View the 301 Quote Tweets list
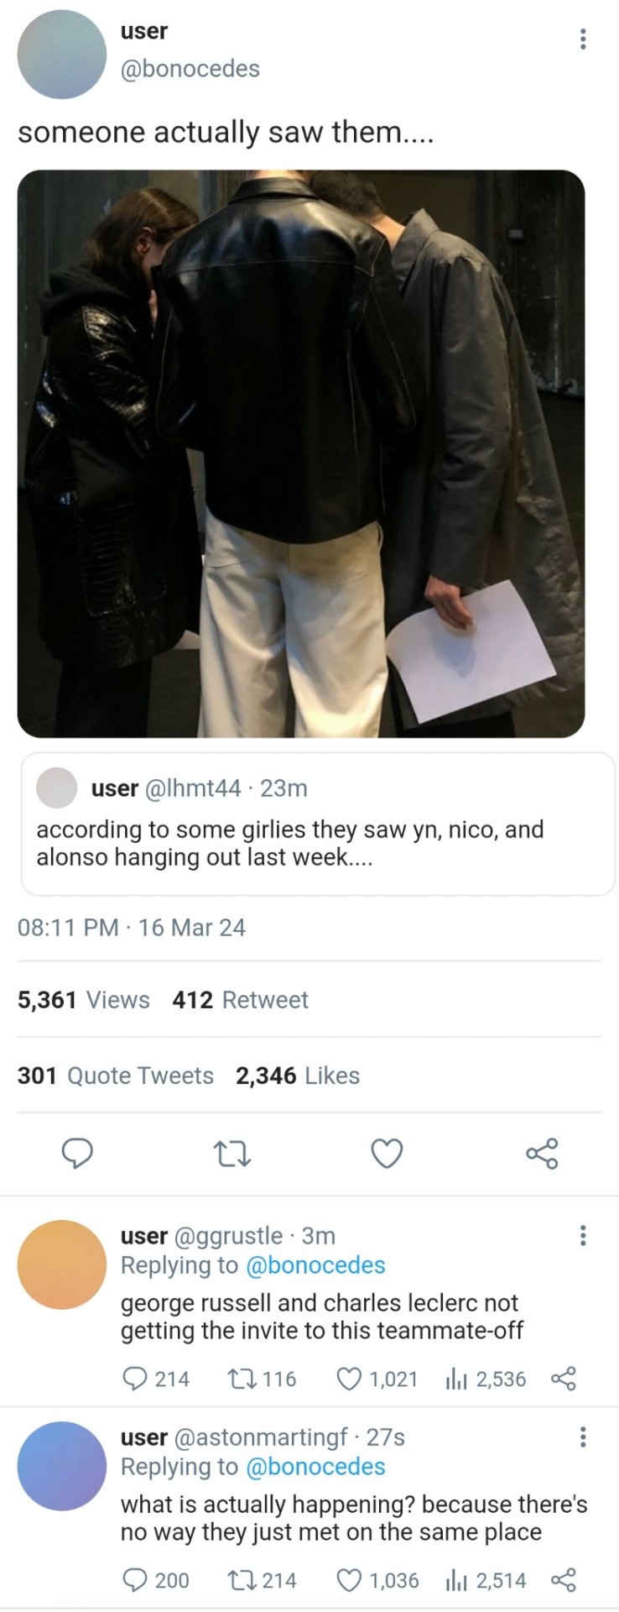Screen dimensions: 619x1612 [116, 1076]
